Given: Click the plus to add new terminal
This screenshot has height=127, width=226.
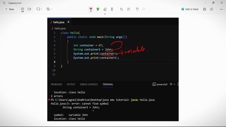Looking at the screenshot, I should pos(171,84).
